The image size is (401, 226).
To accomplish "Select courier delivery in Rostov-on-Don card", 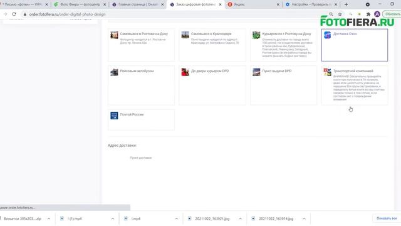I will 283,45.
